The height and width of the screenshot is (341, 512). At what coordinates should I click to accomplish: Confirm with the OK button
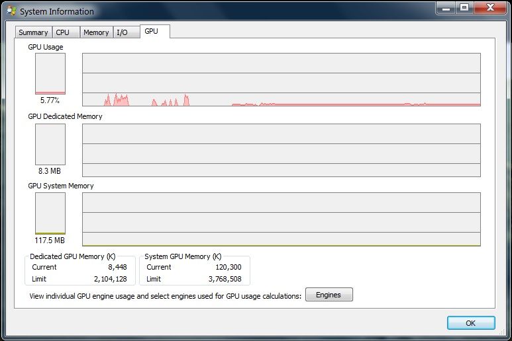tap(471, 322)
